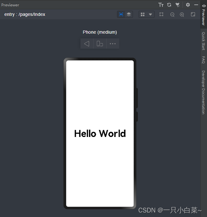Expand the profile manager dropdown arrow

pyautogui.click(x=150, y=14)
